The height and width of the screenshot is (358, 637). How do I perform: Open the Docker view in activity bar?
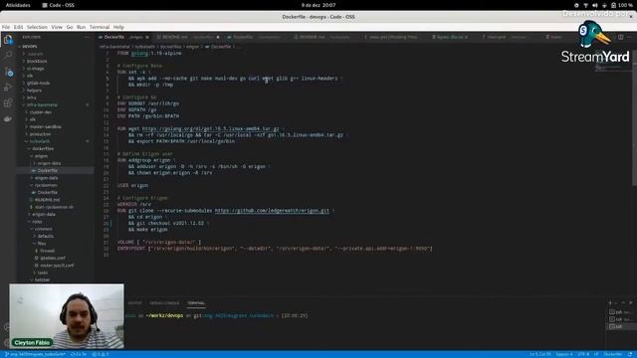(8, 119)
